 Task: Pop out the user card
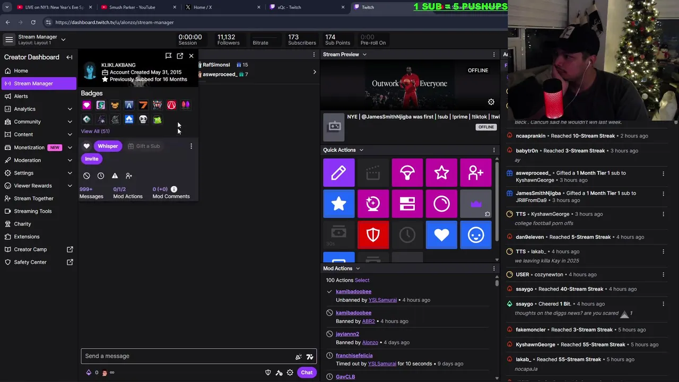pyautogui.click(x=180, y=56)
